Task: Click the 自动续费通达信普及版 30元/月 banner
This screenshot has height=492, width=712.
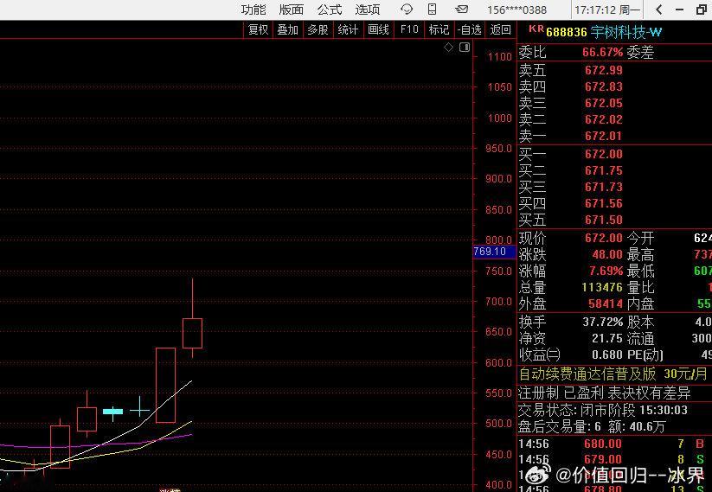Action: [613, 374]
